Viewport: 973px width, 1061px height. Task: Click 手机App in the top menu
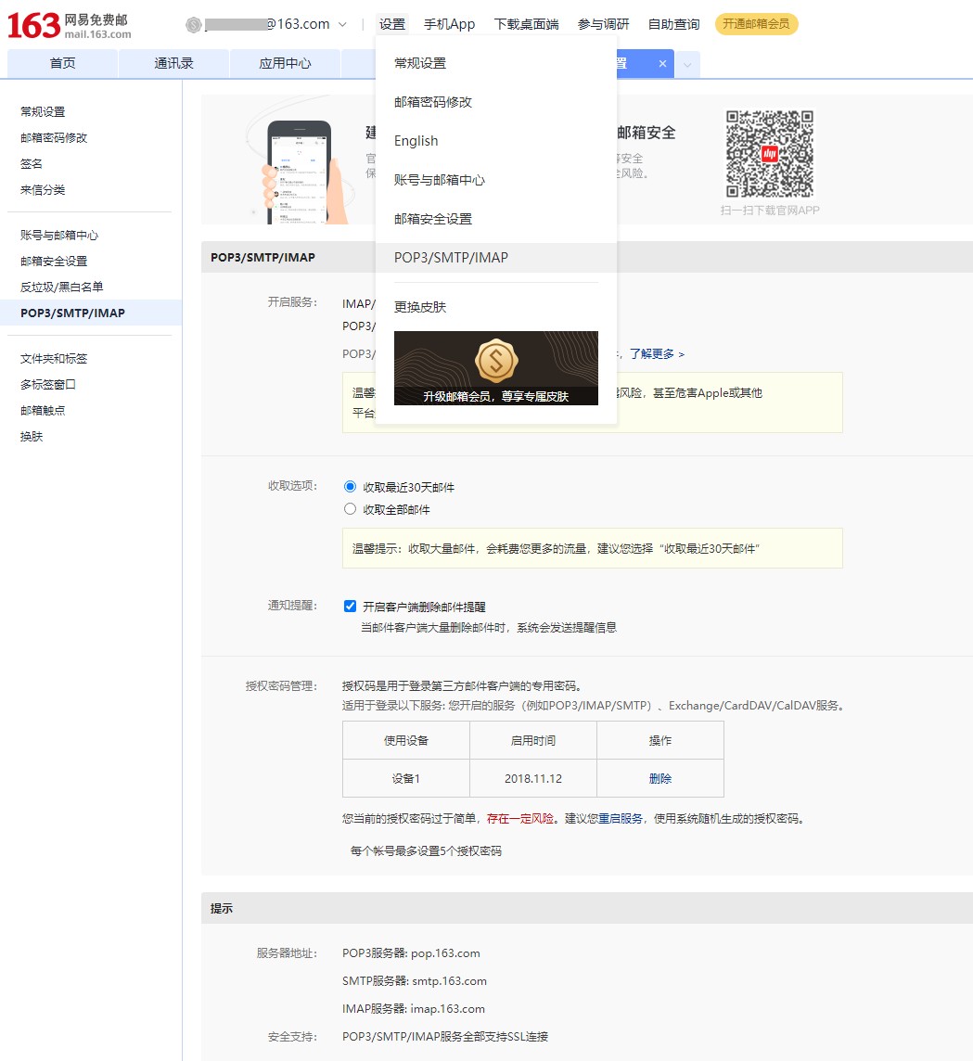click(x=449, y=24)
